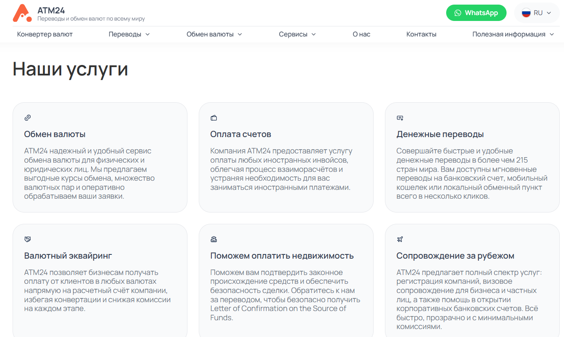Open the Обмен валюты service card heading
Screen dimensions: 564x337
55,134
